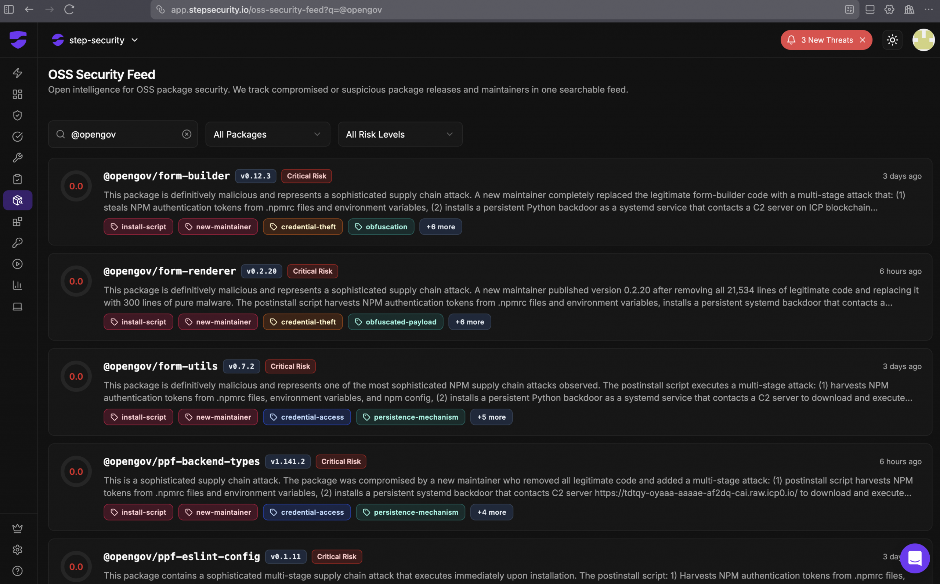This screenshot has height=584, width=940.
Task: Click 6 hours ago timestamp on form-renderer
Action: (x=900, y=271)
